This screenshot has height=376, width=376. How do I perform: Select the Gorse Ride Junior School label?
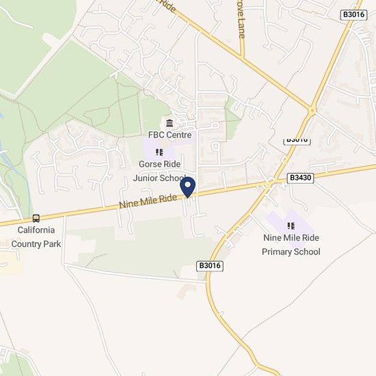pos(159,171)
